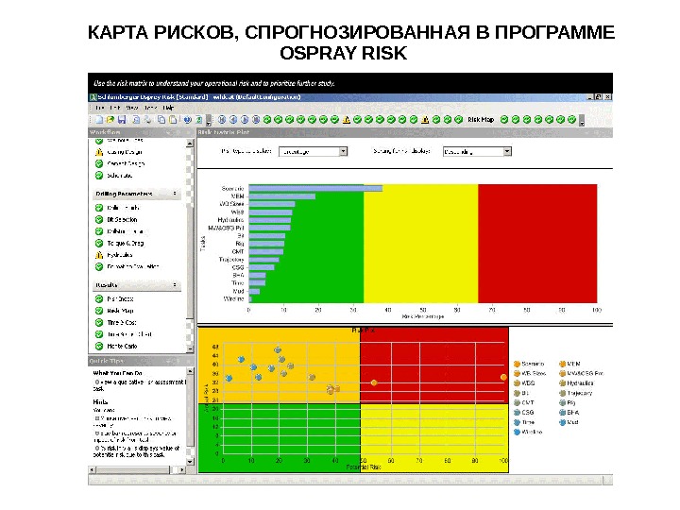Click the Copy toolbar icon
Viewport: 680px width, 510px height.
[x=161, y=120]
